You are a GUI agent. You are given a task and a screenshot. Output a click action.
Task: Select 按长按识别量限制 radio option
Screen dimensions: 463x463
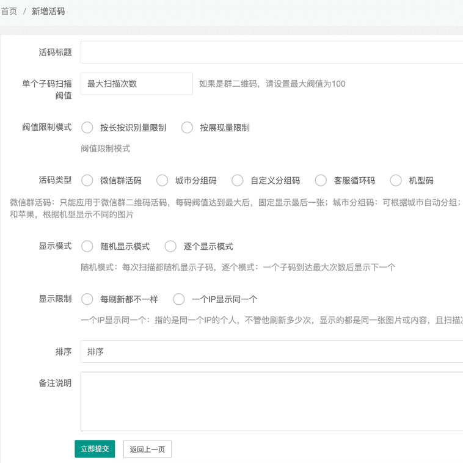[x=87, y=128]
